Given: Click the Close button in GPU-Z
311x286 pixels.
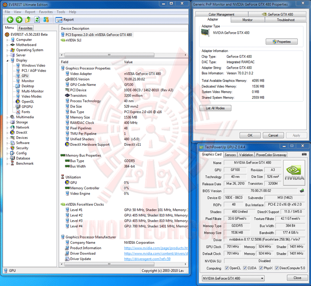Looking at the screenshot, I should point(297,278).
